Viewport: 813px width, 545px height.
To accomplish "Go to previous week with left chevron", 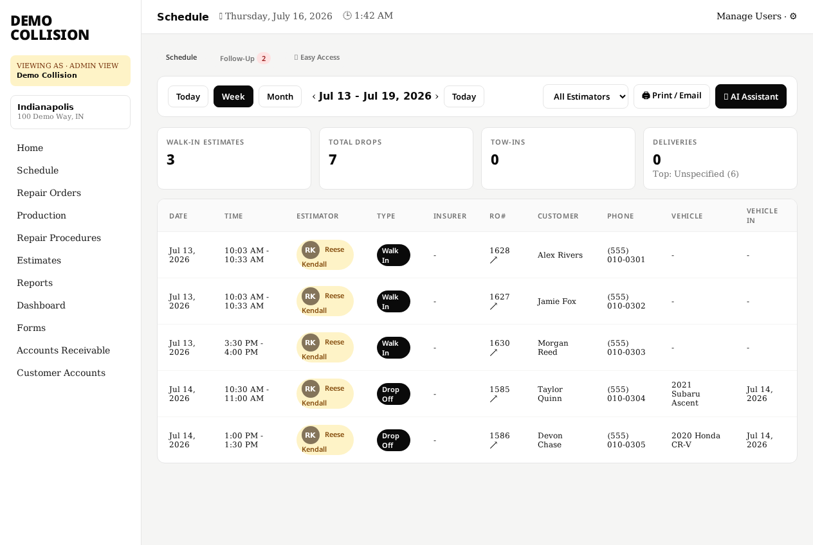I will [314, 96].
